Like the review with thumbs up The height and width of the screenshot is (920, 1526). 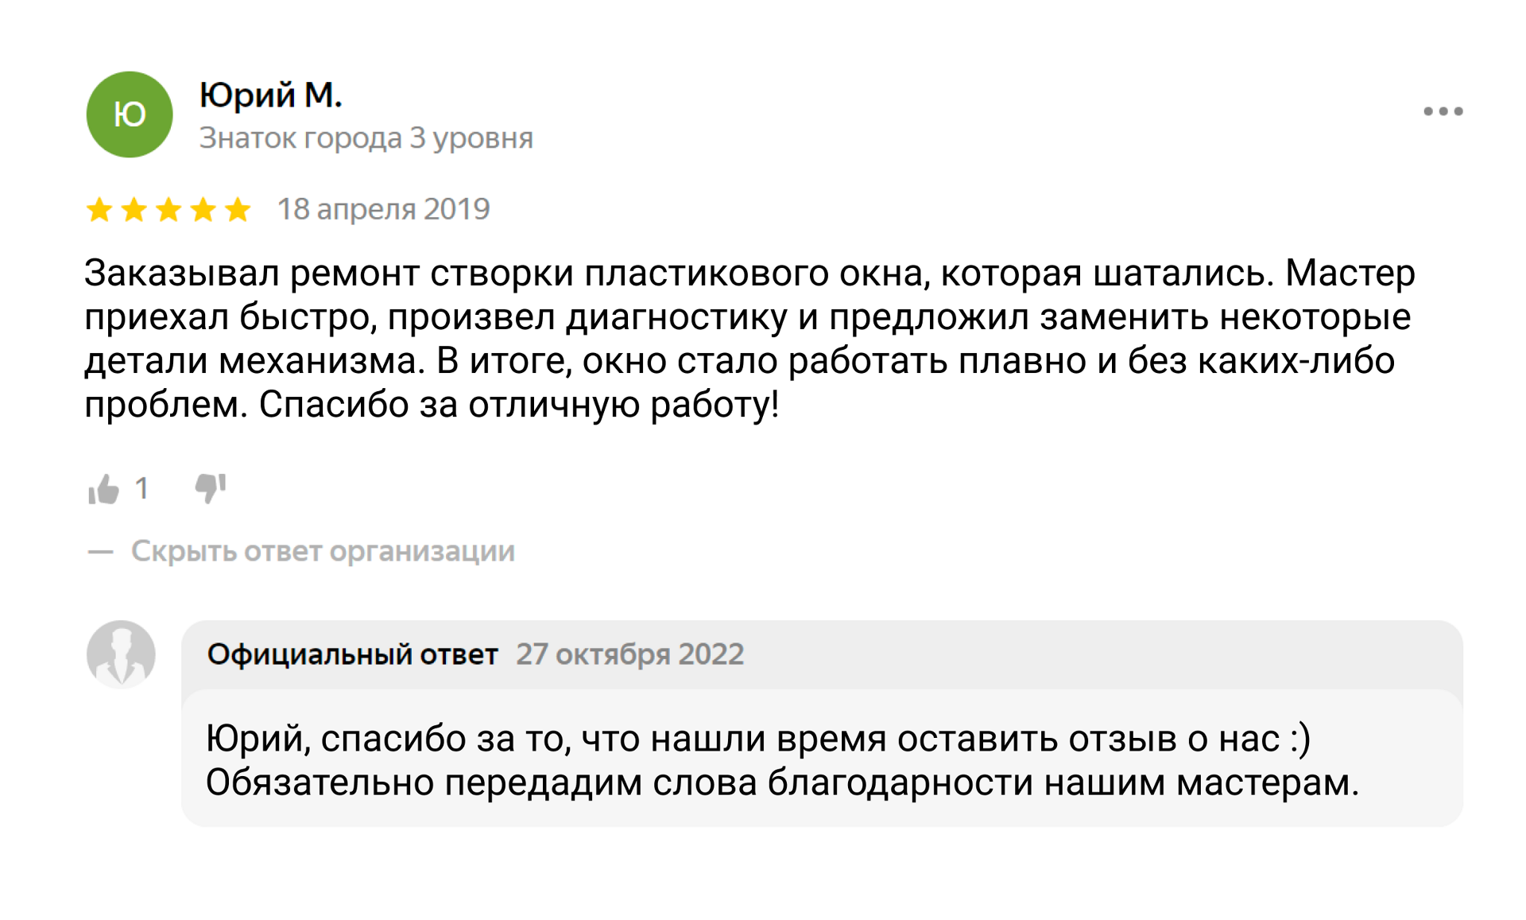[x=103, y=488]
